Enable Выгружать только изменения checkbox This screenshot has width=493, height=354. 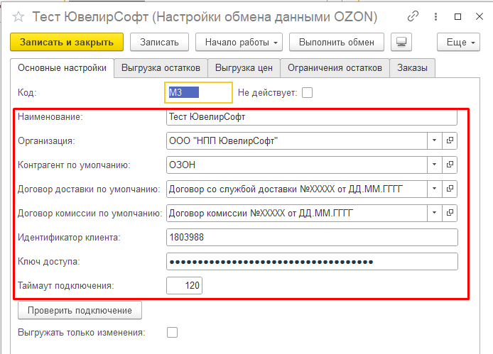(x=173, y=332)
